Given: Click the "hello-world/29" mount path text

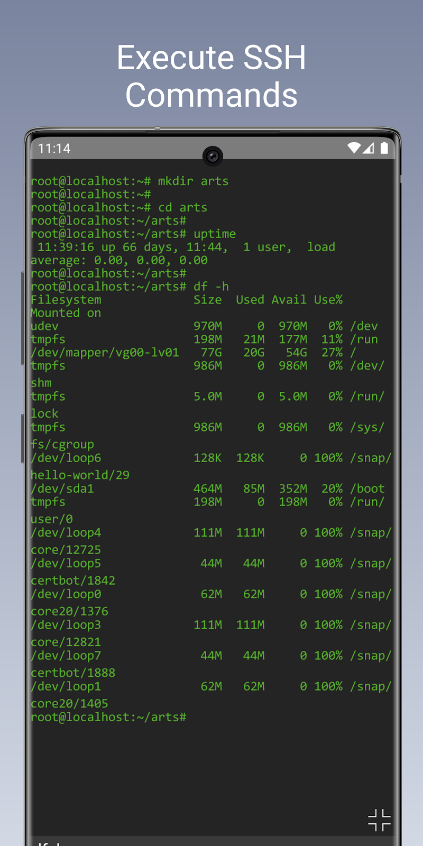Looking at the screenshot, I should 80,475.
